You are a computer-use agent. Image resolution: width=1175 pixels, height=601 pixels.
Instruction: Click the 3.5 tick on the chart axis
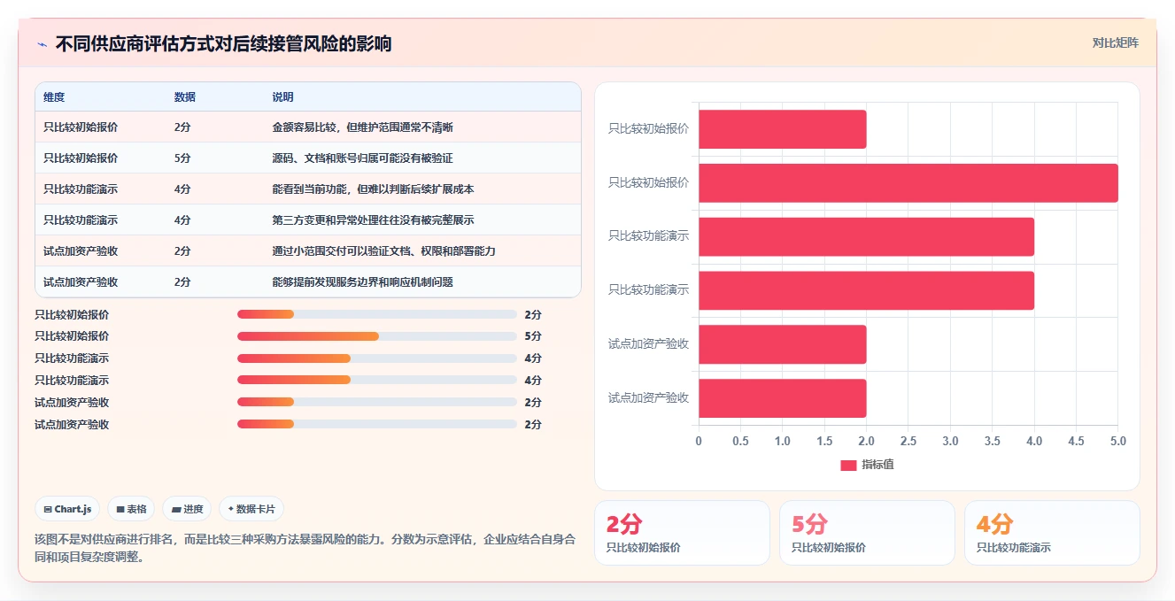pos(993,441)
